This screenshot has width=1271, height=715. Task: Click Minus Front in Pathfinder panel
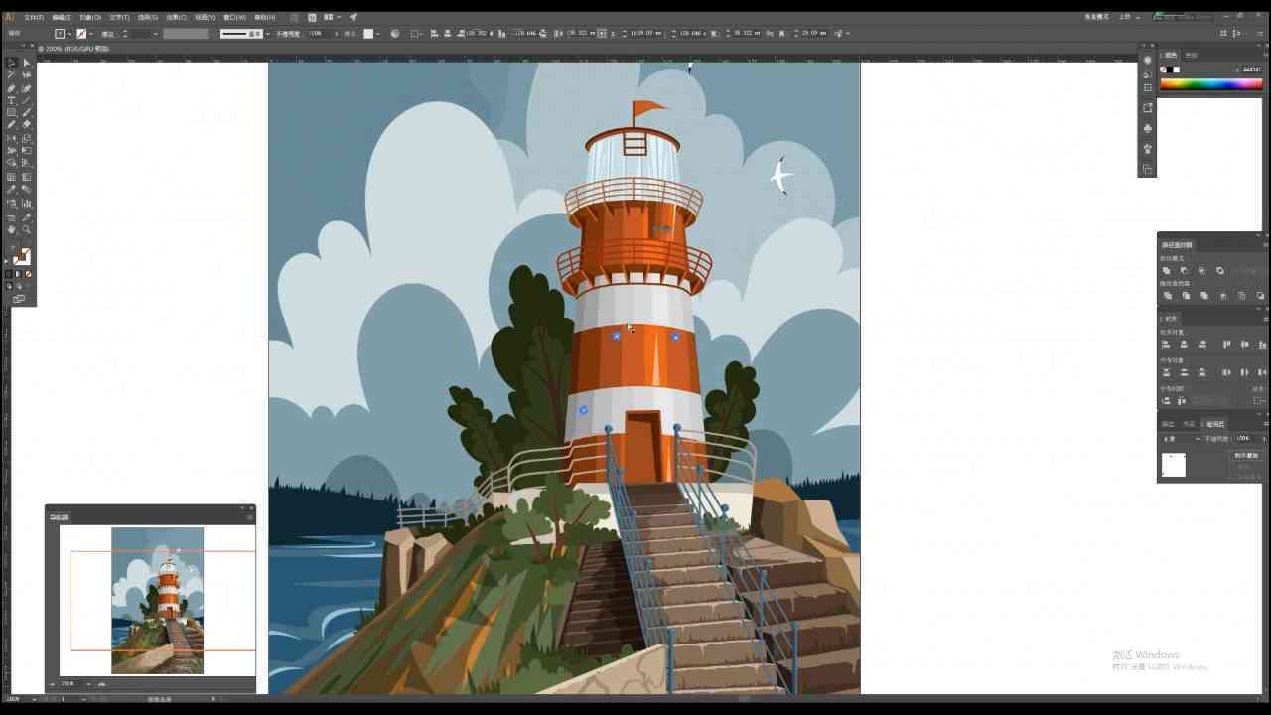pos(1185,270)
